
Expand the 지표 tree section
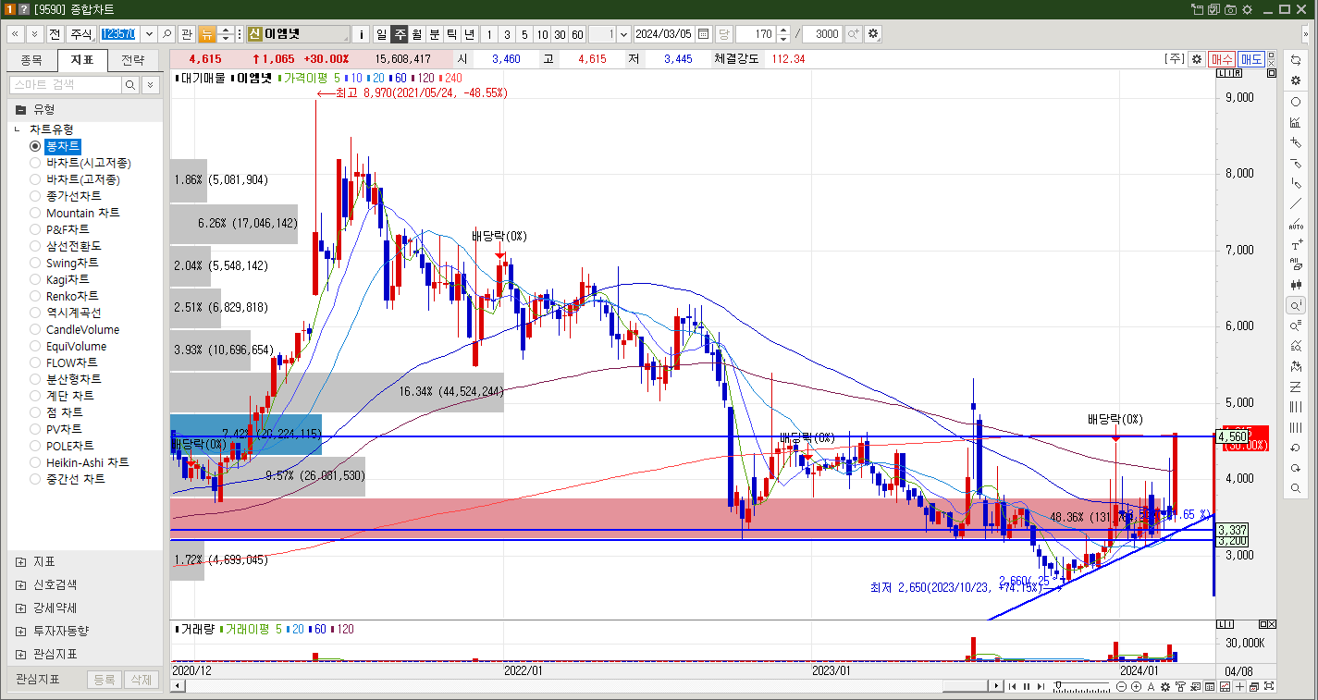pos(20,561)
